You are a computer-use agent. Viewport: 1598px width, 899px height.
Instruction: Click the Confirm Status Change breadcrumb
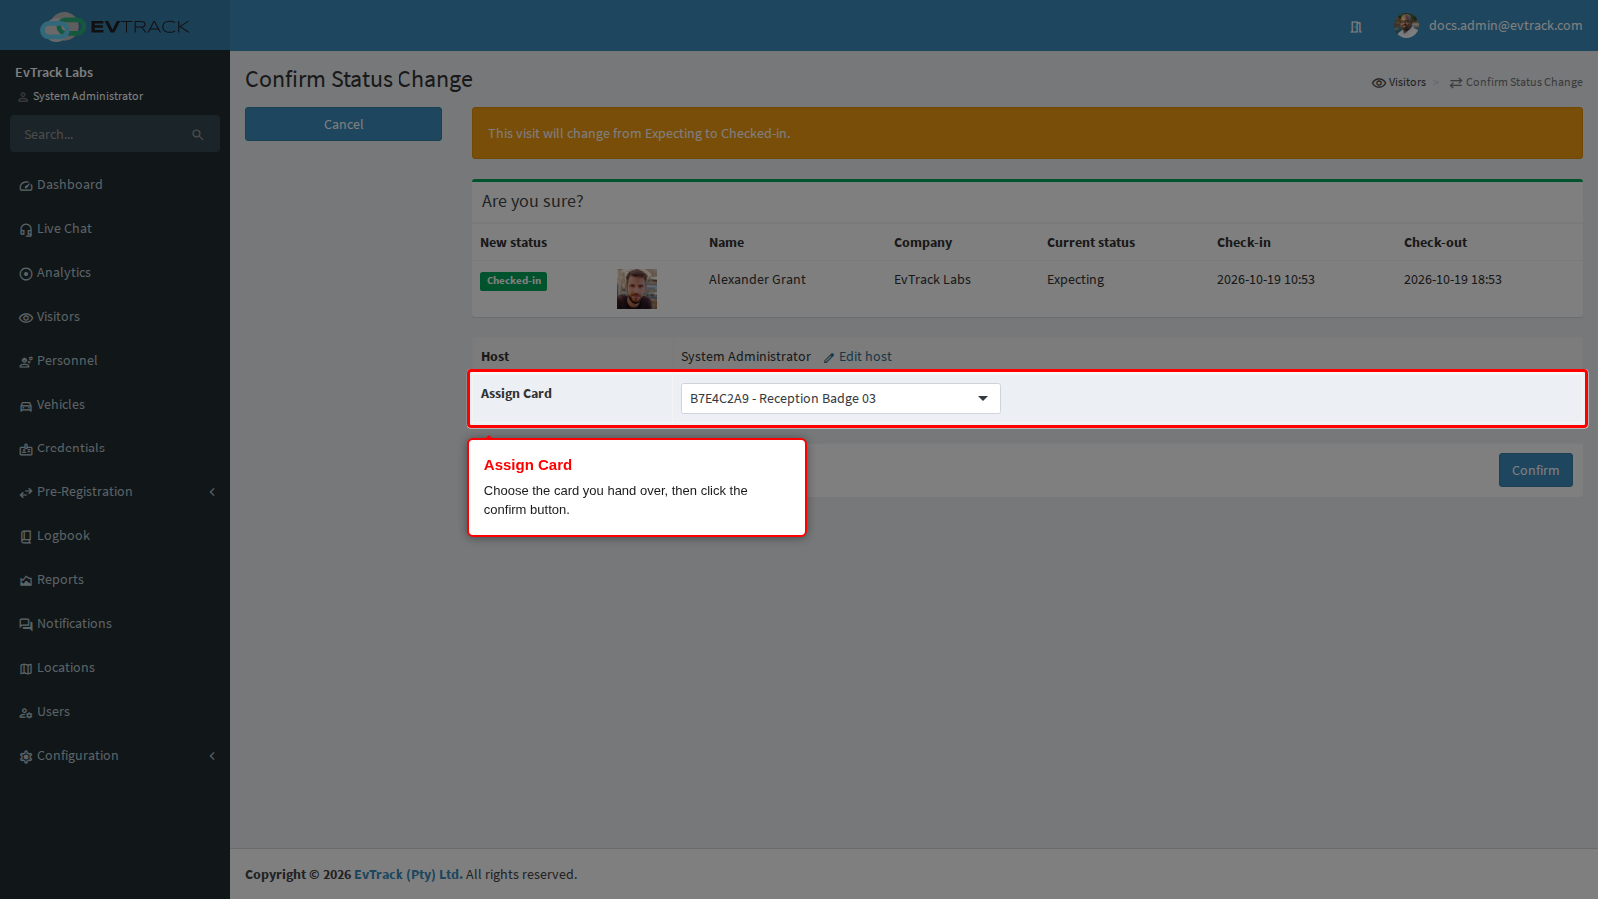(x=1516, y=82)
